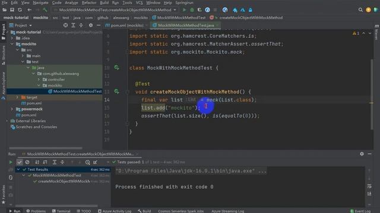Open Problems tool window
Screen dimensions: 380x213
pos(36,211)
